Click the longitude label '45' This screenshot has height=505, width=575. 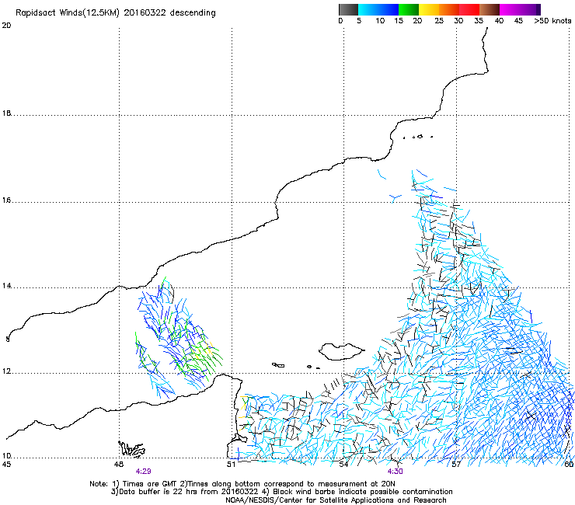[6, 465]
